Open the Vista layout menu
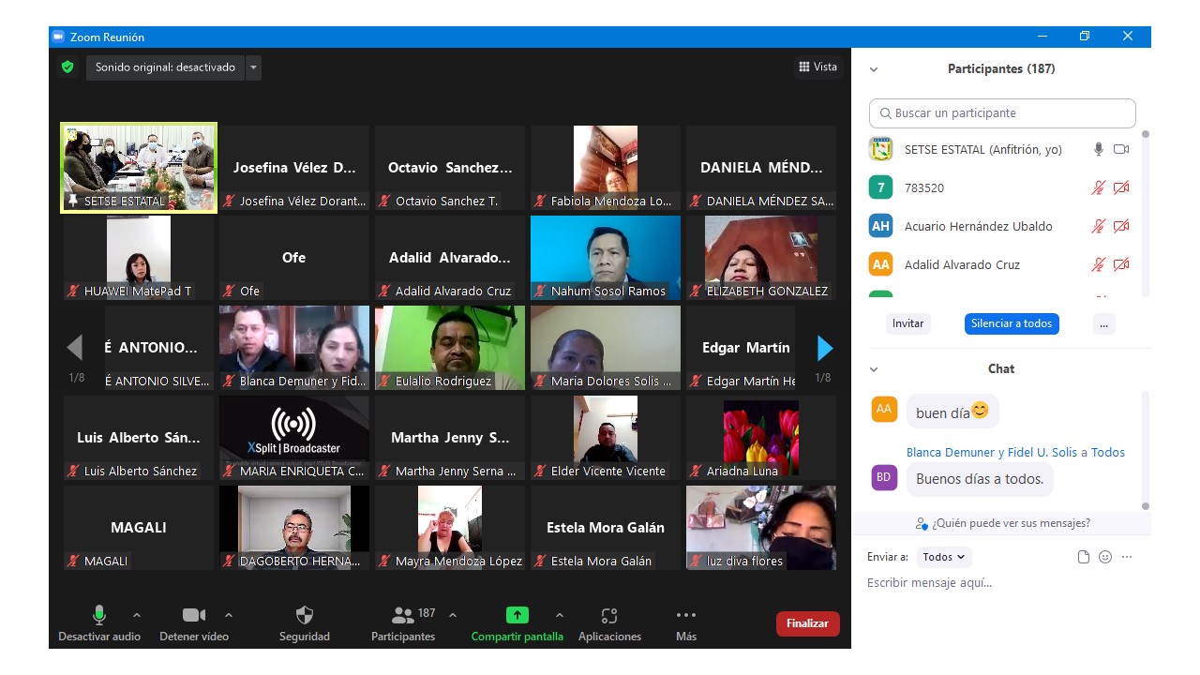 pyautogui.click(x=817, y=67)
